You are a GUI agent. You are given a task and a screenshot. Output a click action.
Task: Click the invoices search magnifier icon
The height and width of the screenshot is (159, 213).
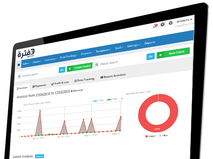(19, 76)
